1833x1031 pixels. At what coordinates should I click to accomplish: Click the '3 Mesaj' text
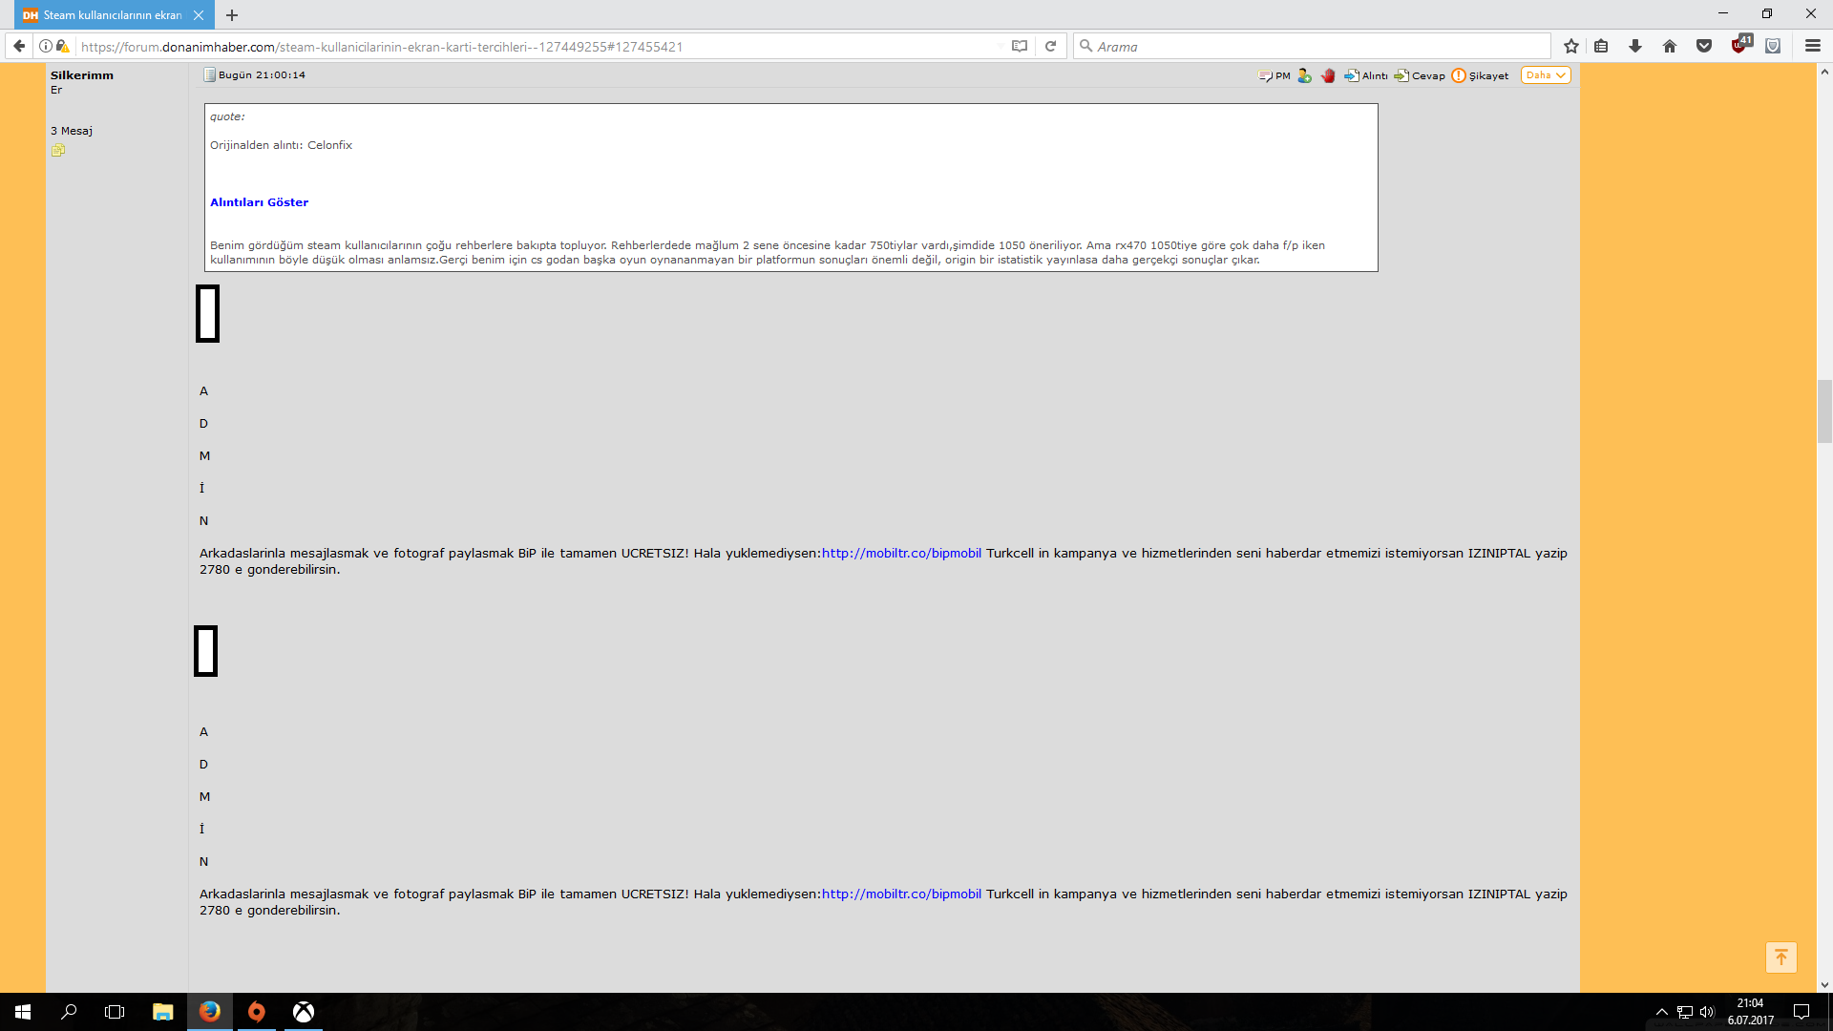click(72, 131)
